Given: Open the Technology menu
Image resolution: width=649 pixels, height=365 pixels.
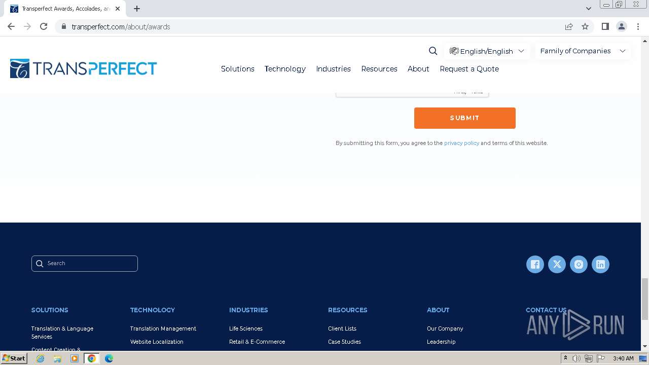Looking at the screenshot, I should [285, 69].
